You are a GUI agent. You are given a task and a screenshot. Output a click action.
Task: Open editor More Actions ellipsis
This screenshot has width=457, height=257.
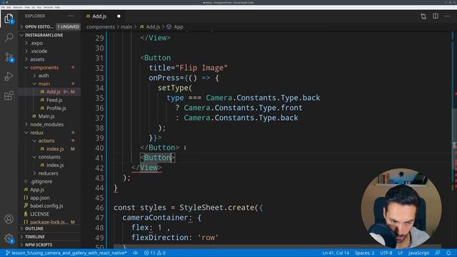(447, 16)
